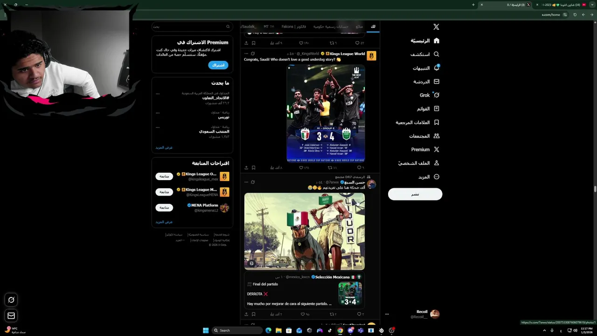
Task: Share the حسن السبع post
Action: point(246,314)
